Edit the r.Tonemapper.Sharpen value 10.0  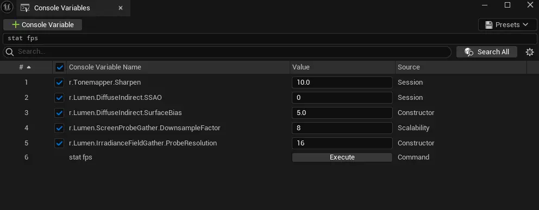pyautogui.click(x=342, y=82)
